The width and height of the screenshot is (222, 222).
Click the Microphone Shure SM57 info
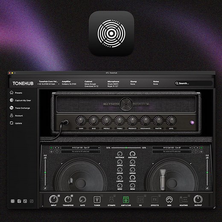click(x=113, y=84)
